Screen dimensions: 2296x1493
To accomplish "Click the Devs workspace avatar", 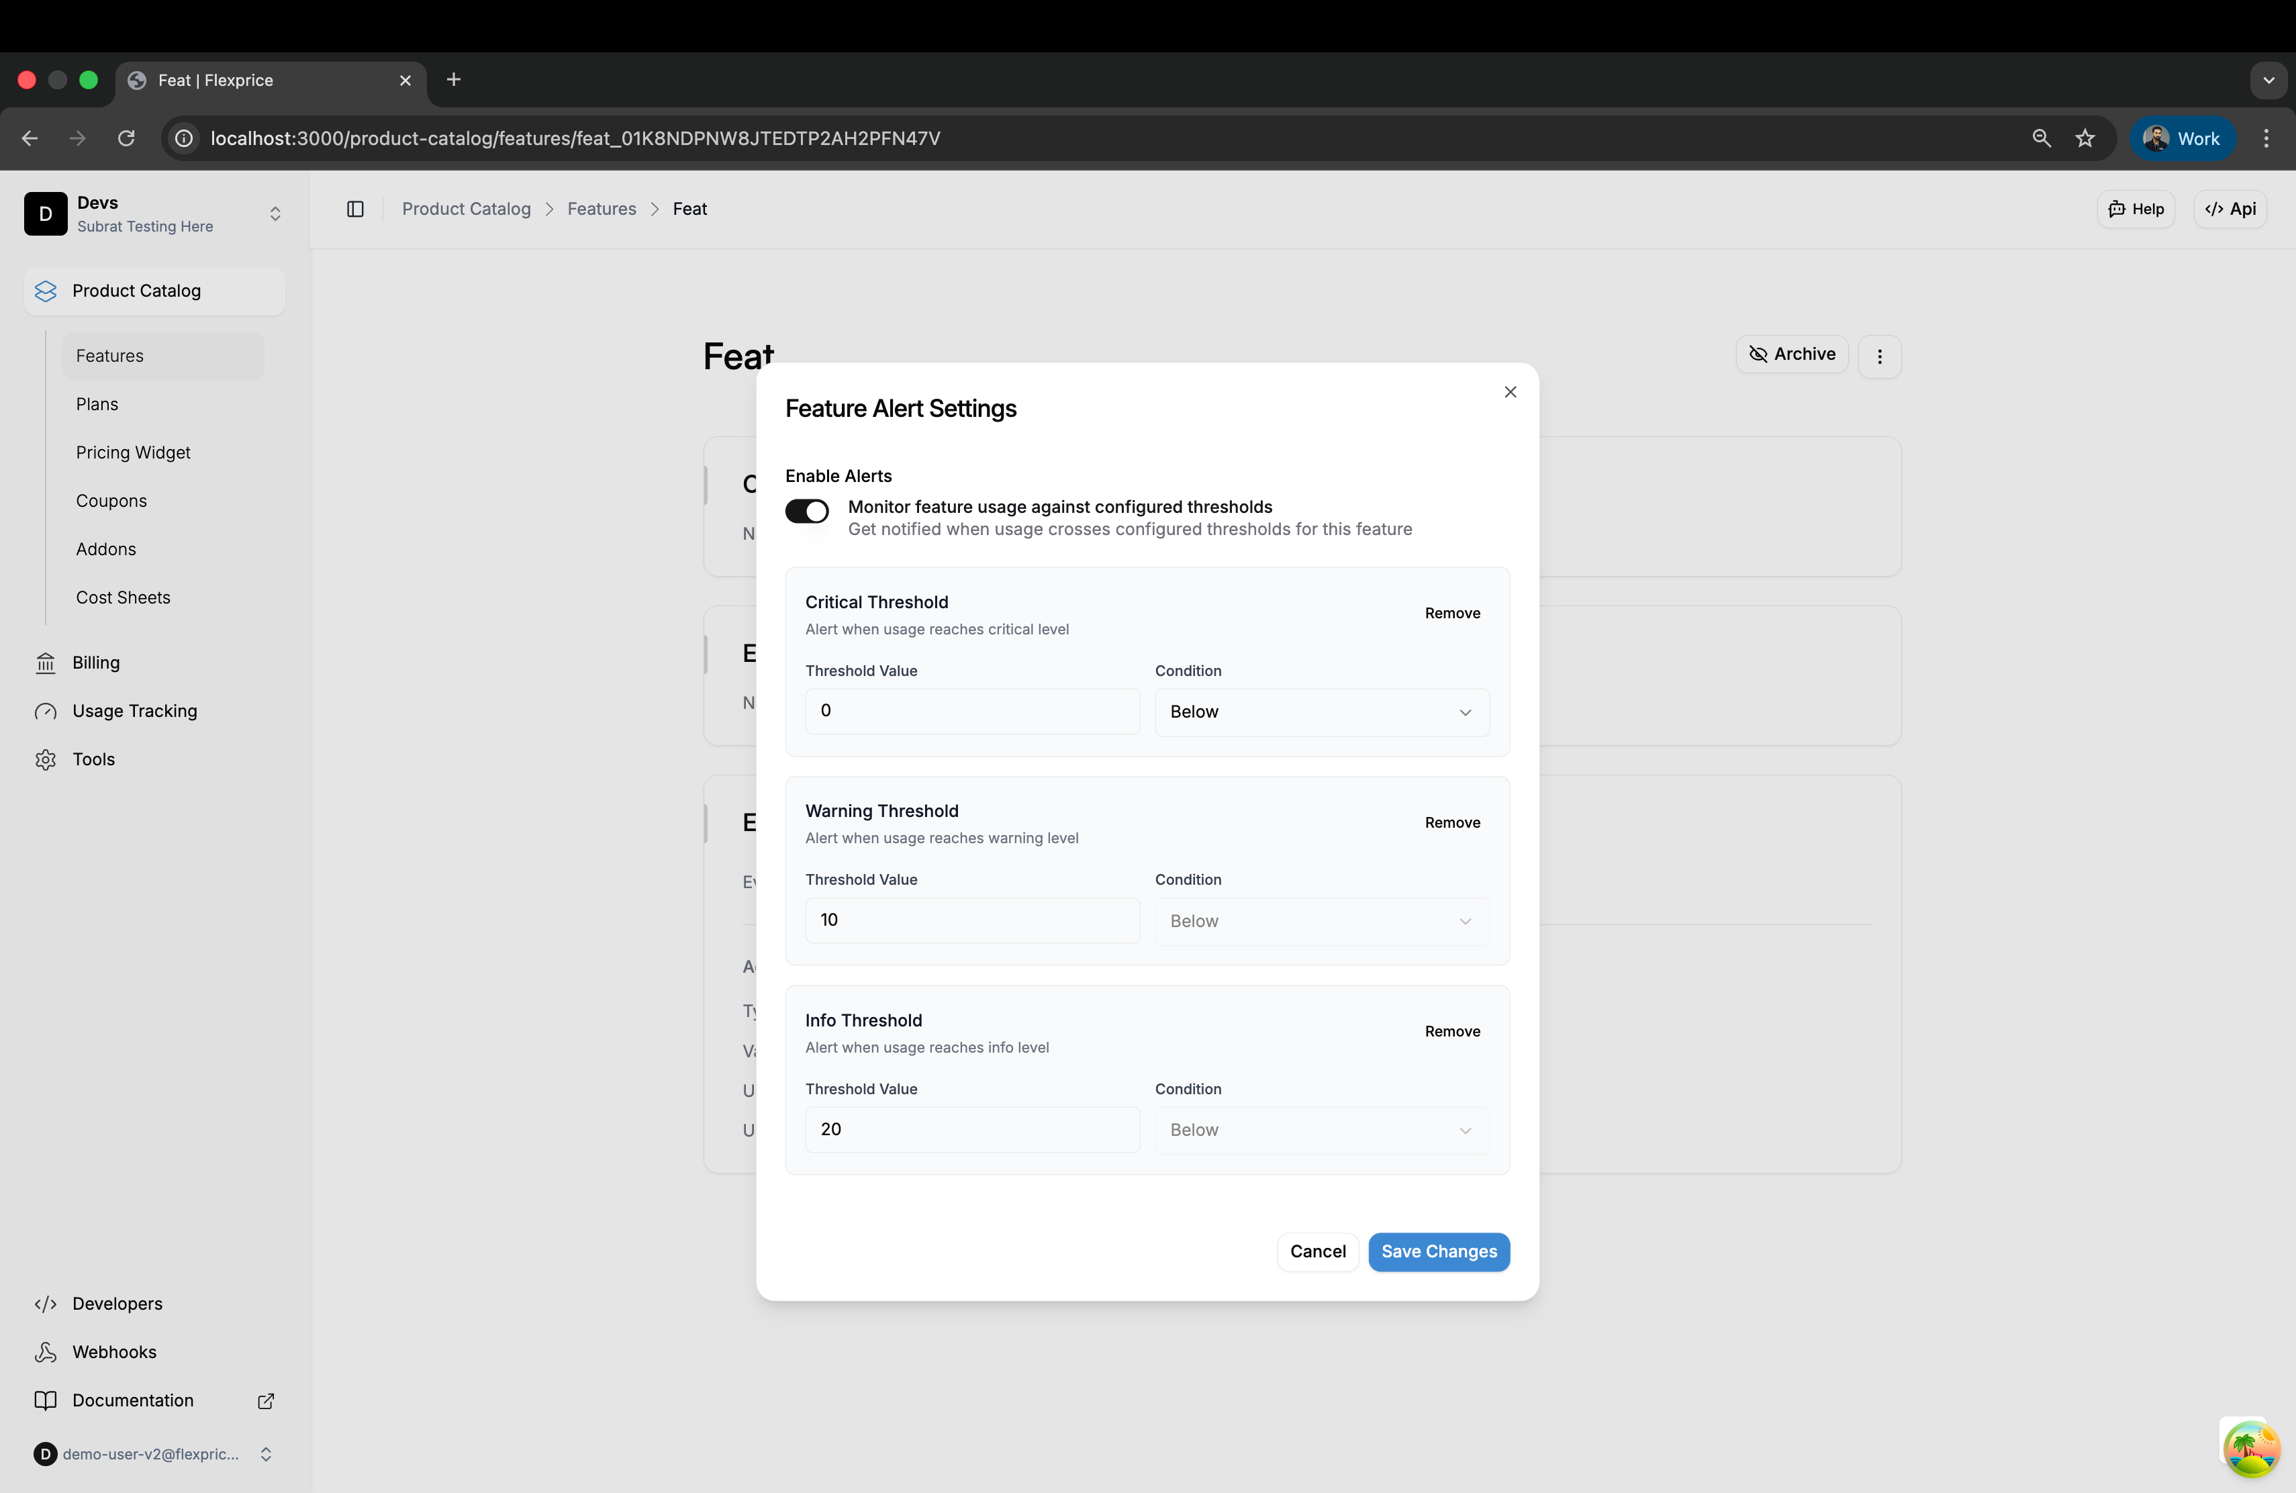I will pos(46,214).
